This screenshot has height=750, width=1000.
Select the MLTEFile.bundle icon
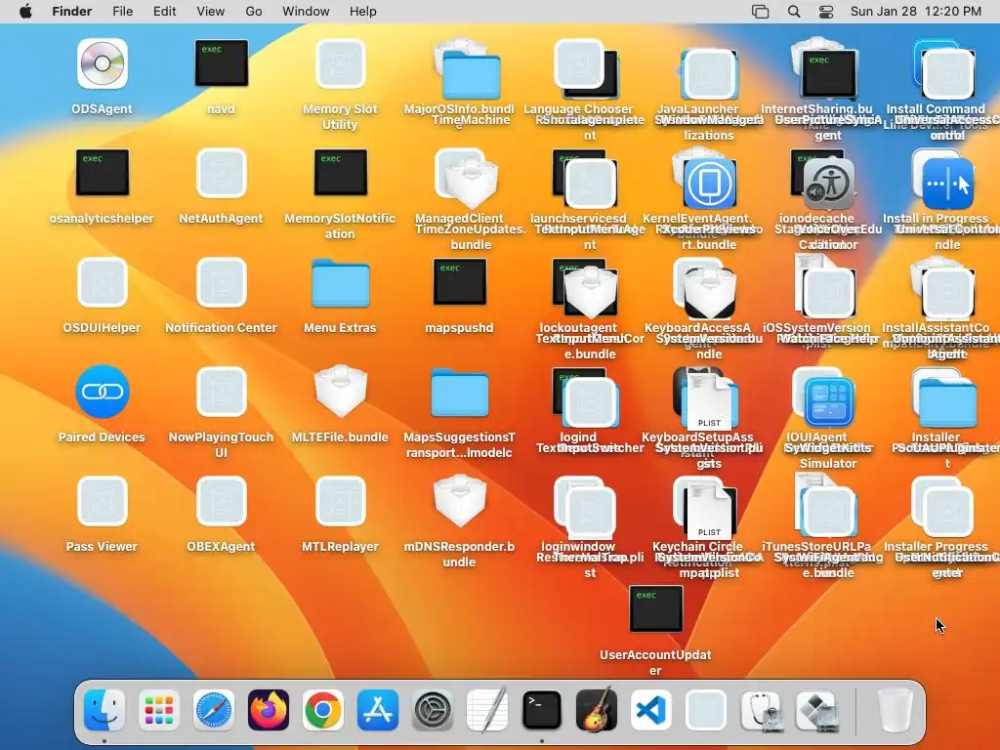tap(341, 392)
